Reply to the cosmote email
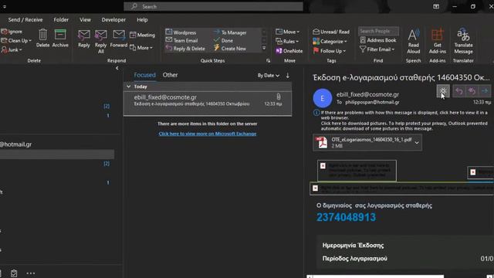494x278 pixels. (x=84, y=39)
